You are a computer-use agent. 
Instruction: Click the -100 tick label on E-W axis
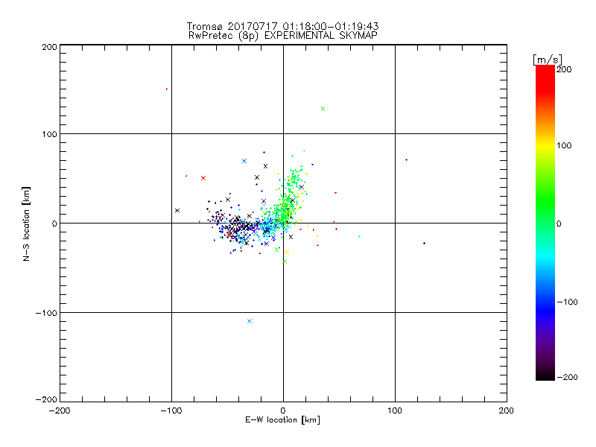[171, 410]
